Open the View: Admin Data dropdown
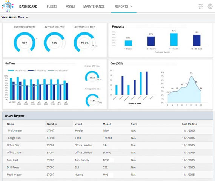This screenshot has width=215, height=181. point(15,17)
